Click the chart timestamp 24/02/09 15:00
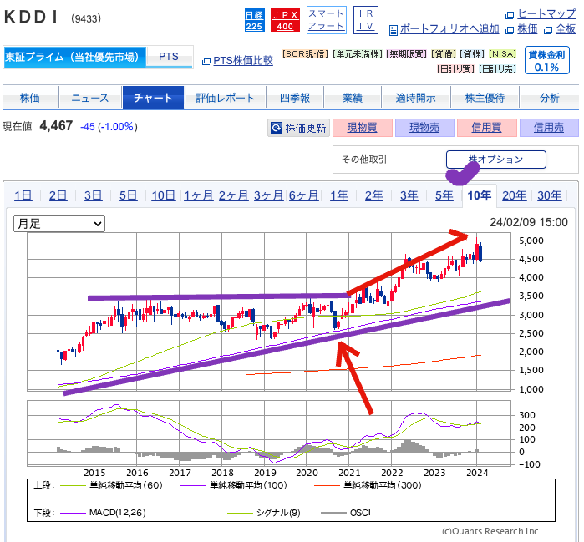This screenshot has width=584, height=542. [529, 223]
